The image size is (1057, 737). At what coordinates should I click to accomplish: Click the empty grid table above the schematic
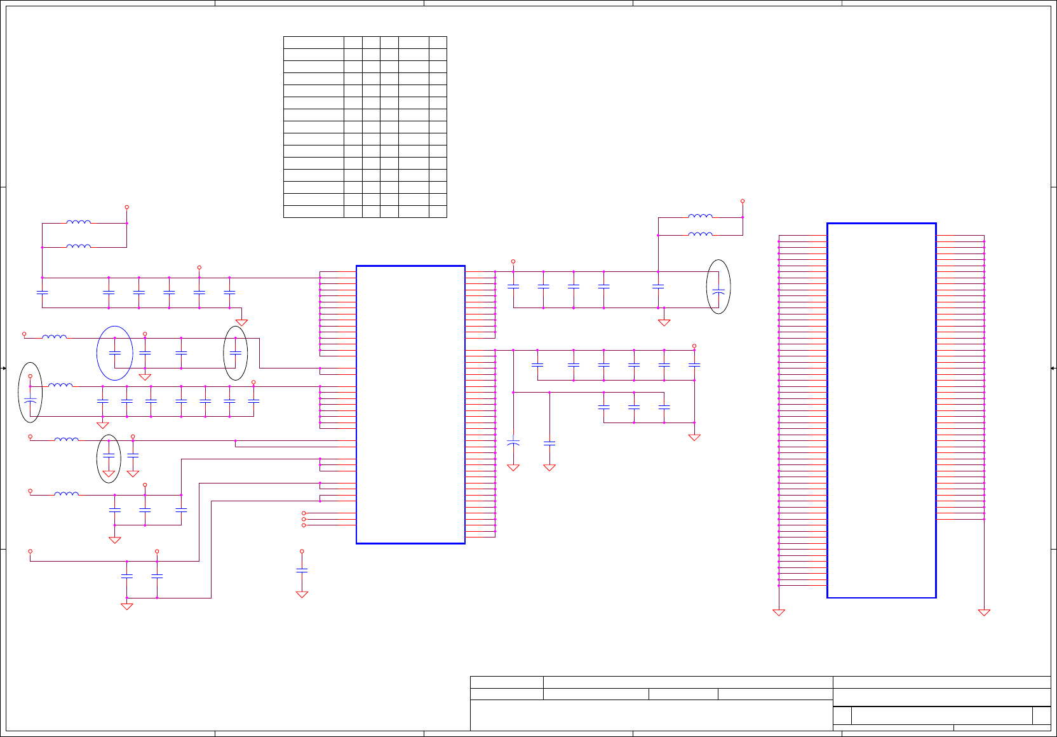(365, 127)
